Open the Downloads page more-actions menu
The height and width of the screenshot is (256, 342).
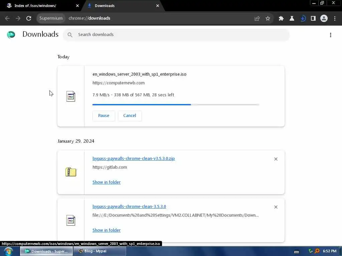[x=331, y=35]
